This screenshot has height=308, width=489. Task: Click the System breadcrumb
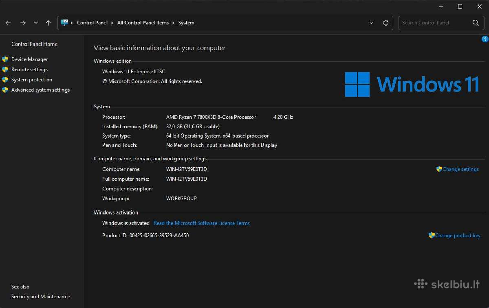coord(186,23)
